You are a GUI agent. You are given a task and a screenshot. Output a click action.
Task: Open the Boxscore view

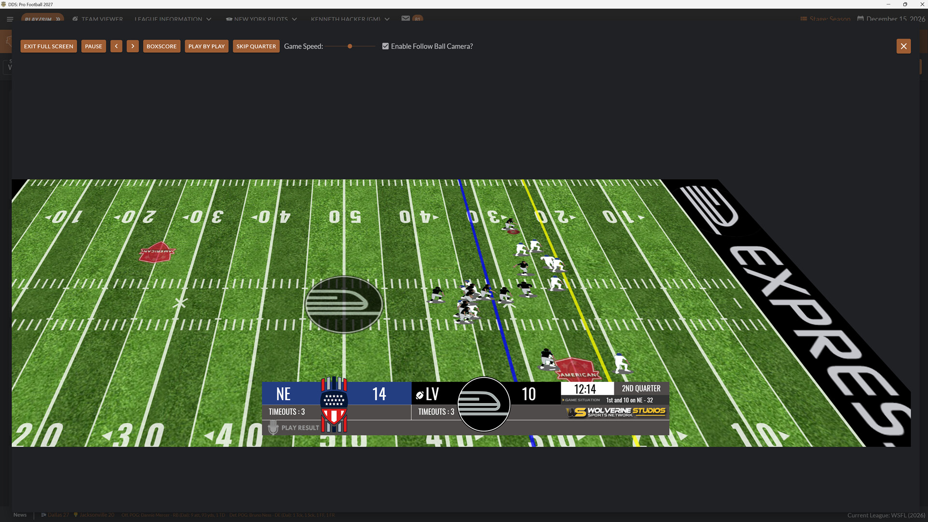(x=161, y=46)
